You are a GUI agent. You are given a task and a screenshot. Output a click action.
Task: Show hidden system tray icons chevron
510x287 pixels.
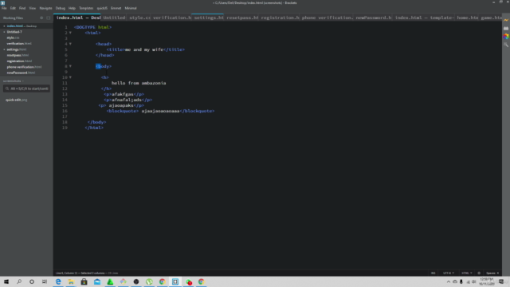click(x=448, y=281)
